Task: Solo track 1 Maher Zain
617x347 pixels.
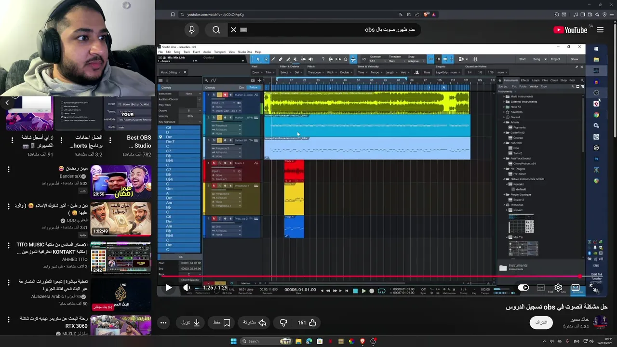Action: click(220, 95)
